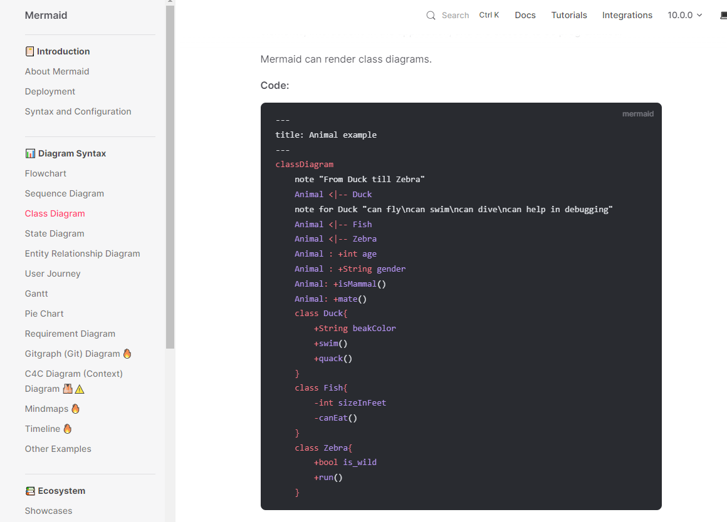
Task: Click the 'Animal <|-- Duck' code line
Action: (x=333, y=195)
